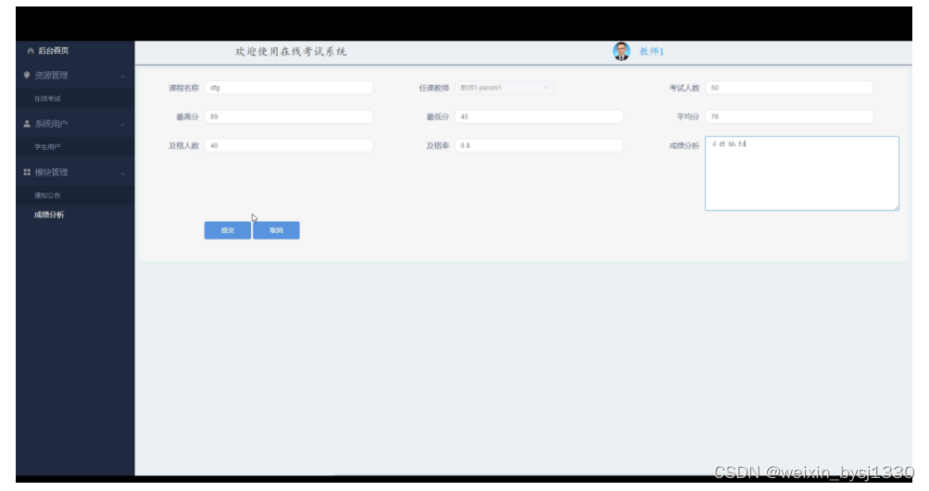This screenshot has height=491, width=929.
Task: Click the 平均分 field label
Action: coord(688,117)
